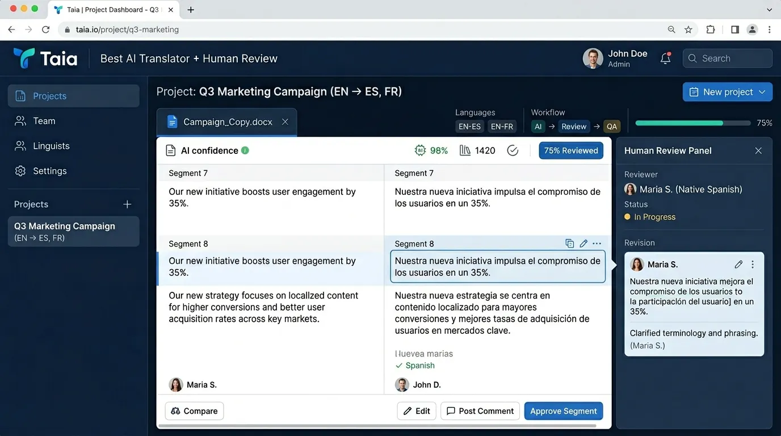Click Segment 8 Spanish translation field
Viewport: 781px width, 436px height.
click(498, 267)
